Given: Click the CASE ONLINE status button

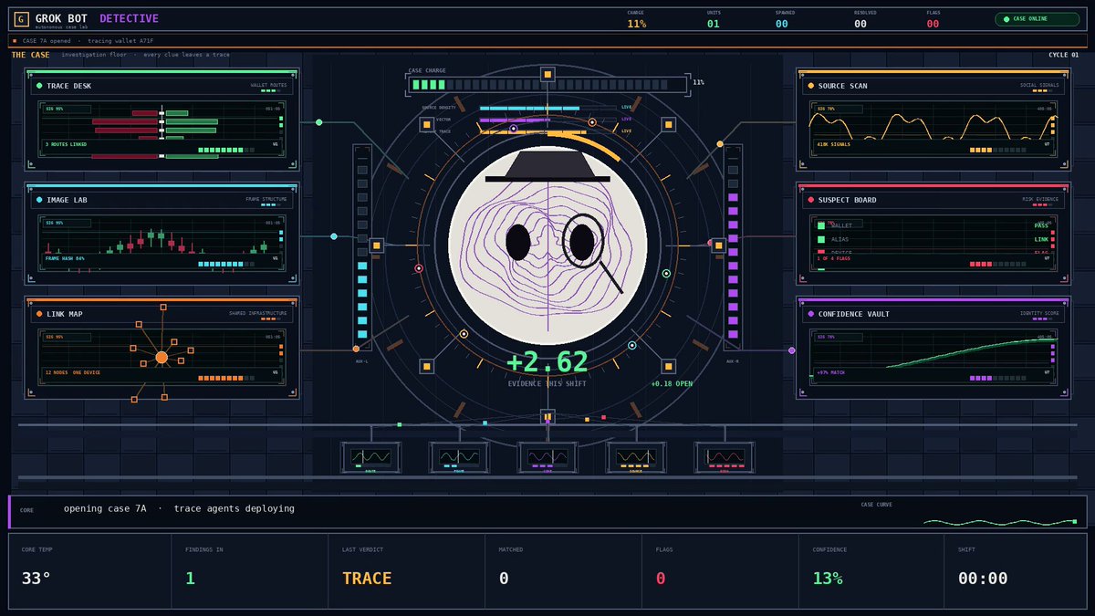Looking at the screenshot, I should (x=1037, y=18).
